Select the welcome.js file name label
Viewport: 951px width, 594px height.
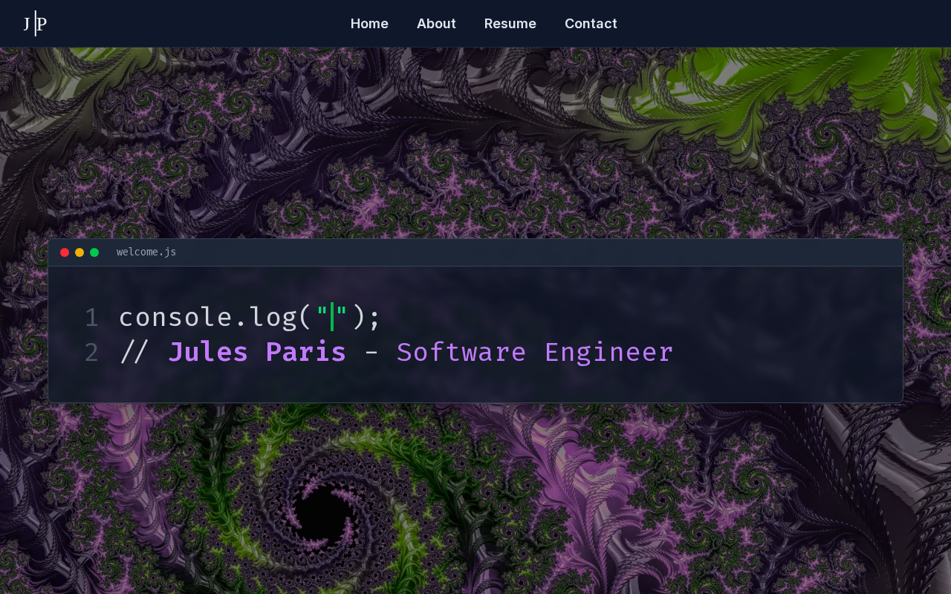coord(146,252)
